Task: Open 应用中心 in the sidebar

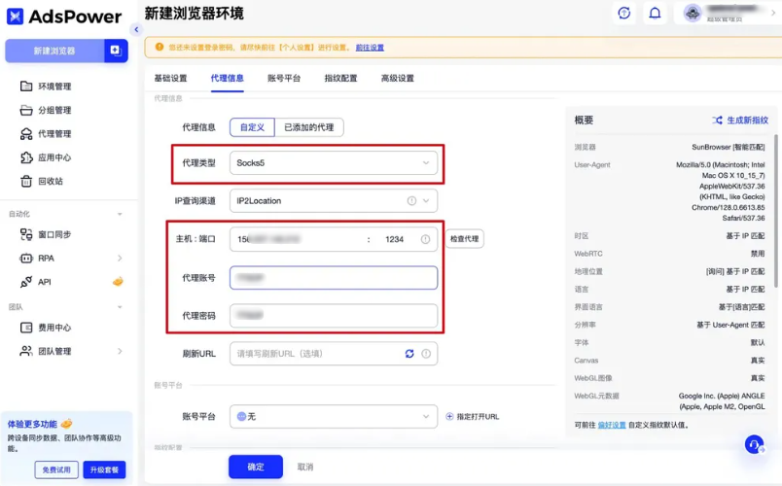Action: pos(54,157)
